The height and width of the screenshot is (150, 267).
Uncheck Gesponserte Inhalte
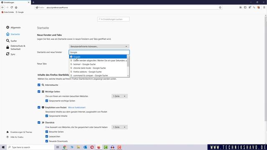[x=47, y=116]
